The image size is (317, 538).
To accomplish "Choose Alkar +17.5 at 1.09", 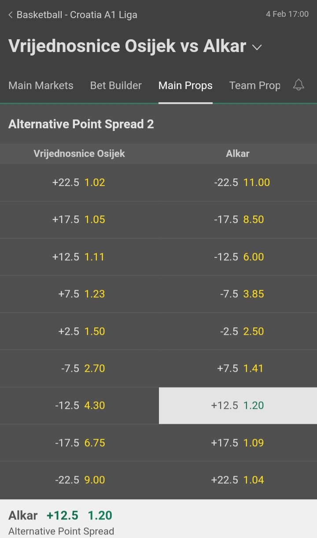I will pos(238,443).
